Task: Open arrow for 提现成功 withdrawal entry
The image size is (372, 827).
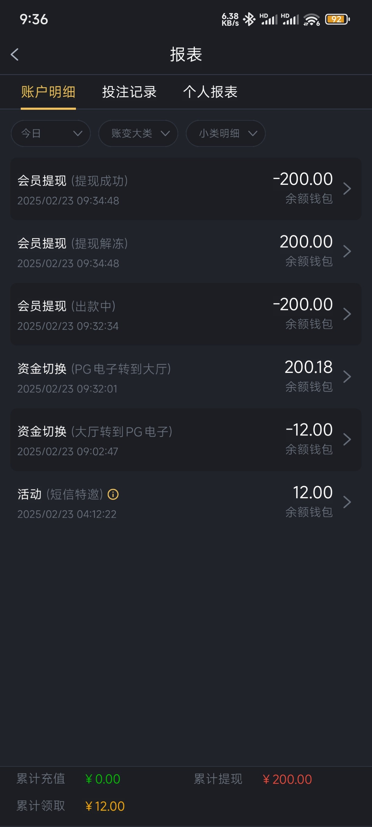Action: [347, 189]
